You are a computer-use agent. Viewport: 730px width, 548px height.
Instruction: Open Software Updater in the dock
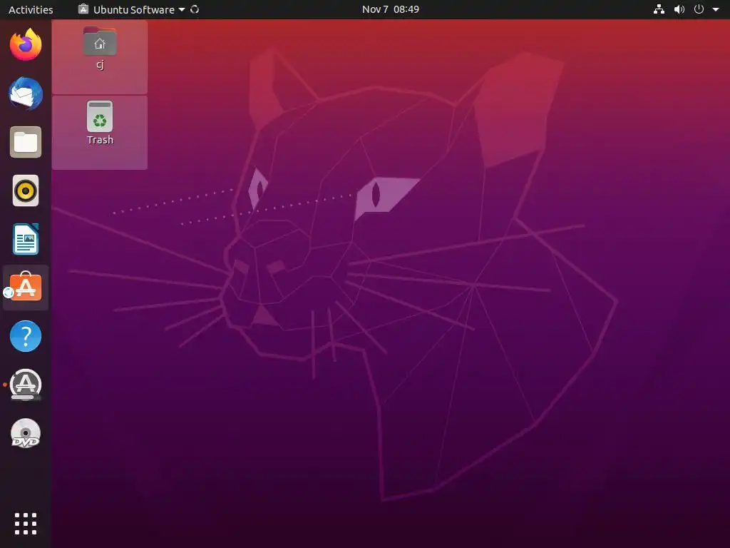[26, 385]
